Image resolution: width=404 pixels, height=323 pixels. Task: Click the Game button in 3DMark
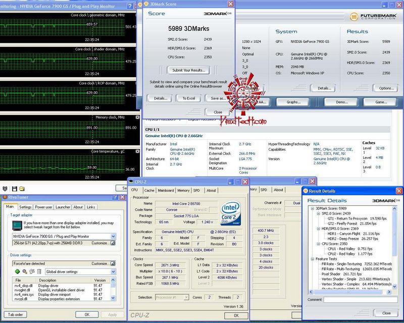click(x=381, y=102)
